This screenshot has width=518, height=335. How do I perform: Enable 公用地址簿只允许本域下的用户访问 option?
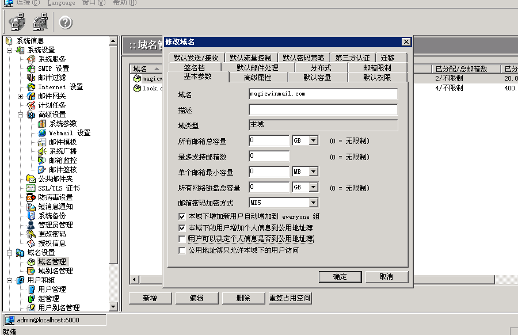point(182,250)
